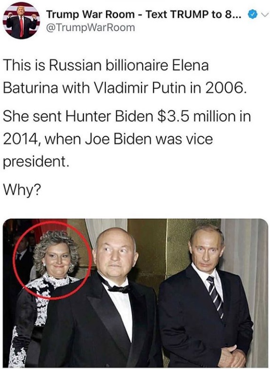270x369 pixels.
Task: Click the striped necktie in the photo
Action: [x=215, y=297]
